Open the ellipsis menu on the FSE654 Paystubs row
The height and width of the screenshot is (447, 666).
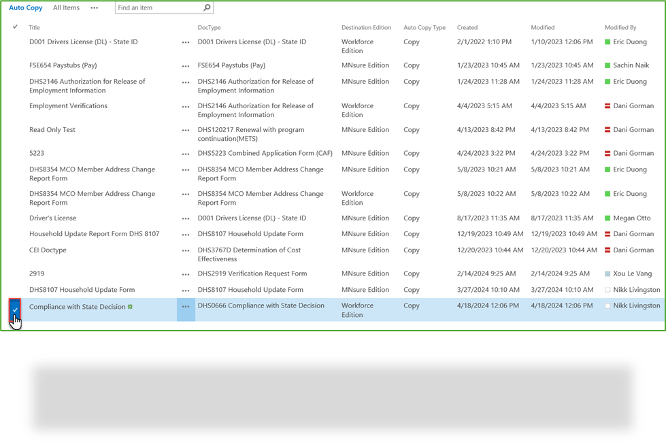[184, 65]
